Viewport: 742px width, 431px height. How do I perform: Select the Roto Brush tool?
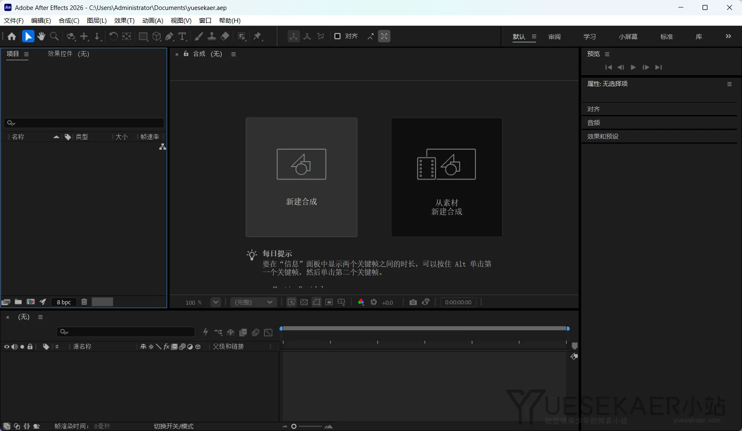(x=242, y=37)
